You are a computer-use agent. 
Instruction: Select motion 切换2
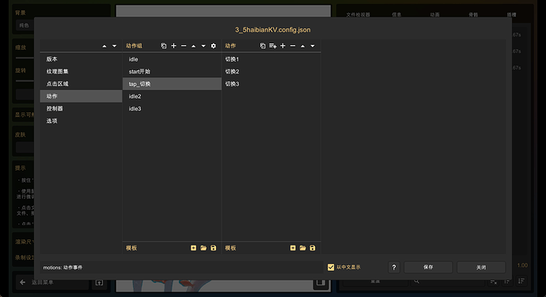[x=271, y=72]
